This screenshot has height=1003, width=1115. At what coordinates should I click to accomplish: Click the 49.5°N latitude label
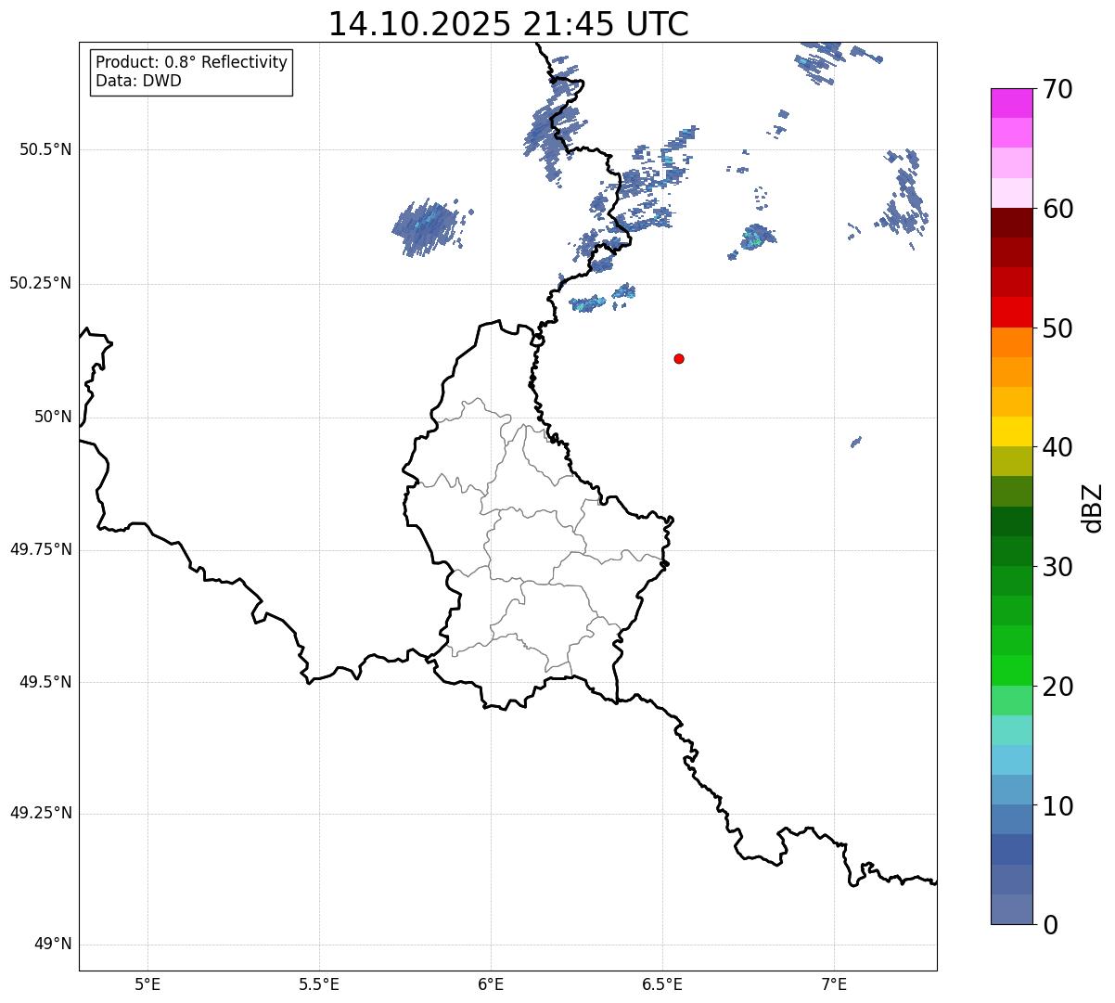(x=45, y=682)
